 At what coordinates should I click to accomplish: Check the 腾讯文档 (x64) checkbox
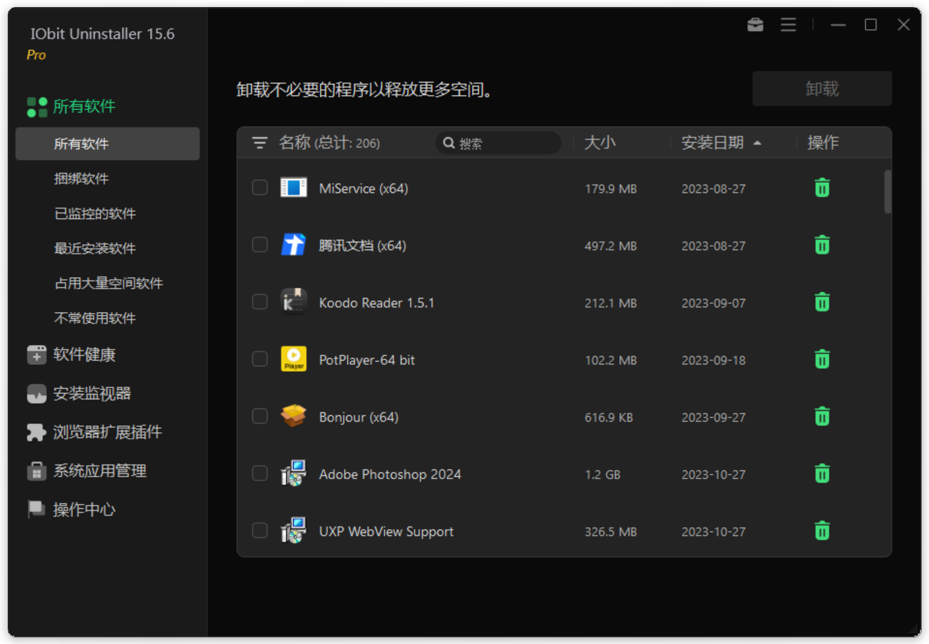click(x=260, y=245)
